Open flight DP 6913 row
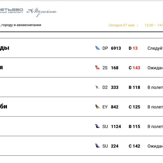This screenshot has width=163, height=163. pyautogui.click(x=81, y=48)
